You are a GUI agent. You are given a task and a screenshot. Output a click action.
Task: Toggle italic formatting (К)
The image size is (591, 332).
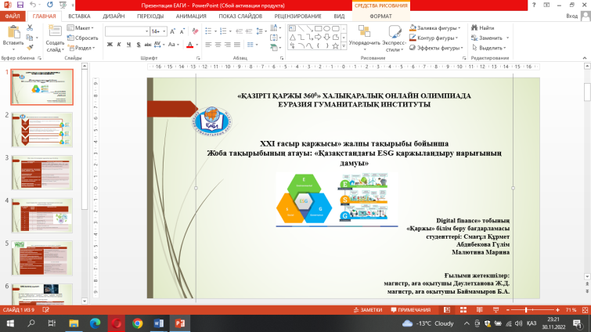coord(118,45)
